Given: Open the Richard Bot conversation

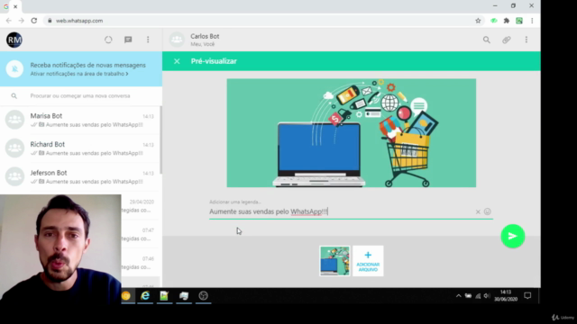Looking at the screenshot, I should click(80, 148).
